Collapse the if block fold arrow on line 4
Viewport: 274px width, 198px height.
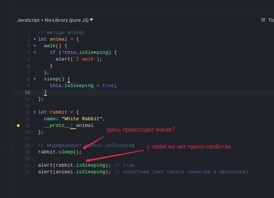click(35, 52)
